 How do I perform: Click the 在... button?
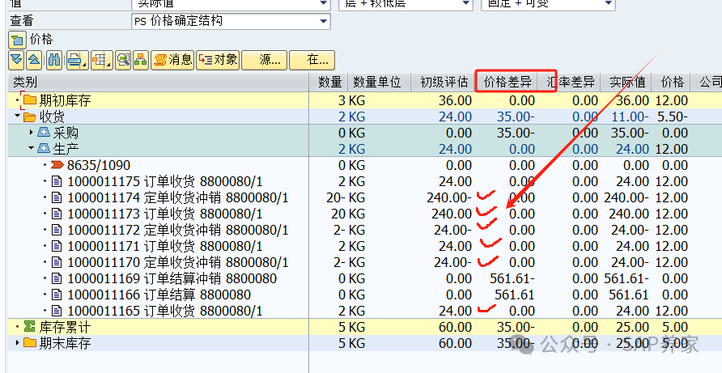tap(312, 60)
